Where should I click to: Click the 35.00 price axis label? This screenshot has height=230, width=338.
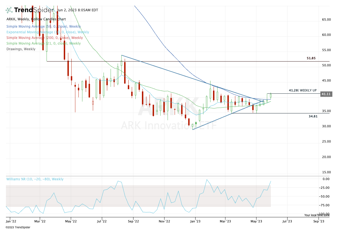point(326,111)
